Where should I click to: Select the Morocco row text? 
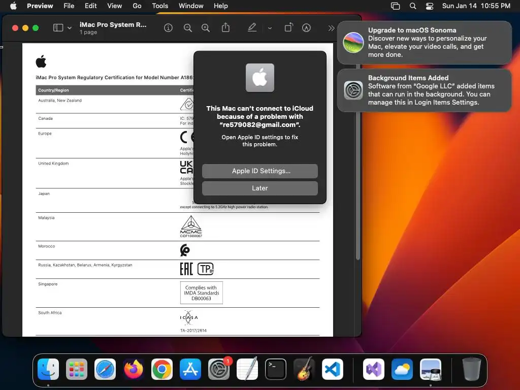46,246
